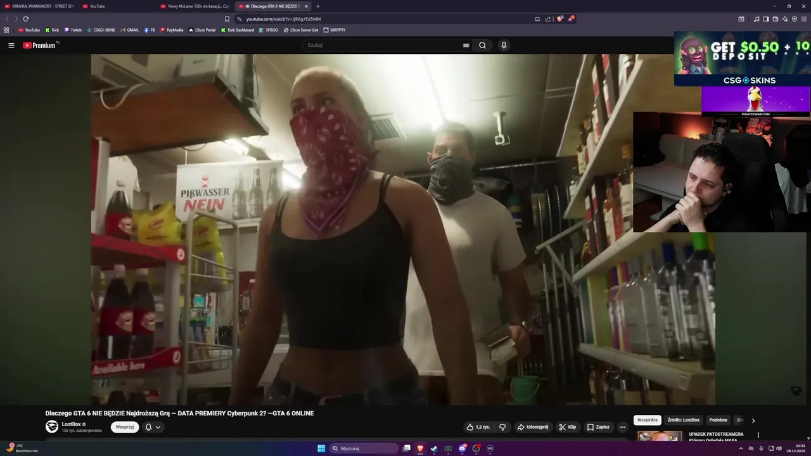The width and height of the screenshot is (811, 456).
Task: Click the YouTube search magnifier button
Action: coord(482,46)
